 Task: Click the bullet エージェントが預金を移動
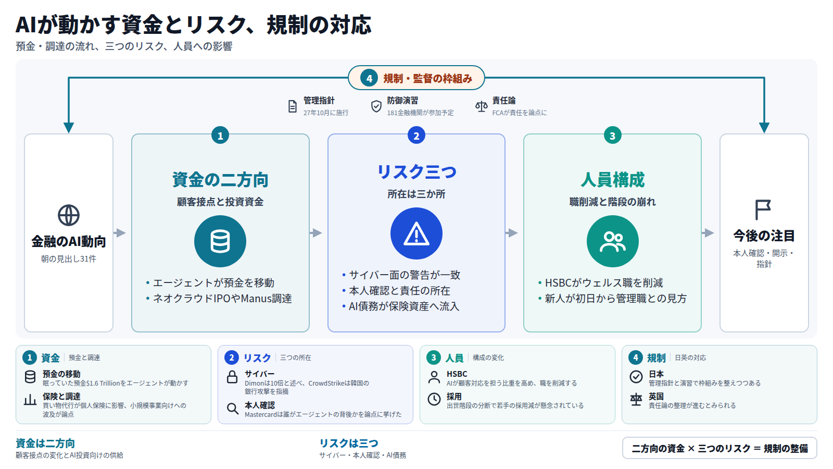pos(213,283)
